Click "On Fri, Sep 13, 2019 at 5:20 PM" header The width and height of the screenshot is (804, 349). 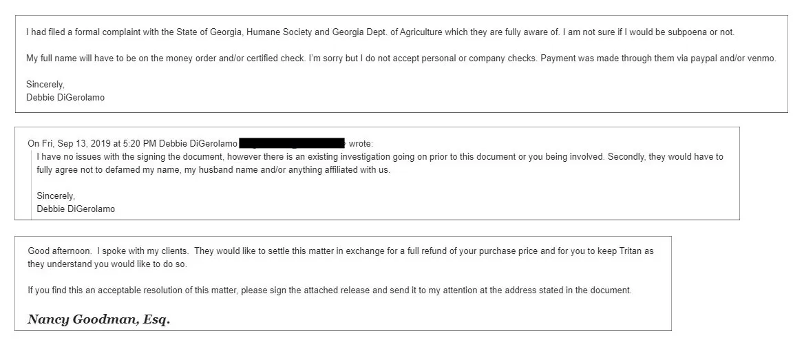coord(92,143)
